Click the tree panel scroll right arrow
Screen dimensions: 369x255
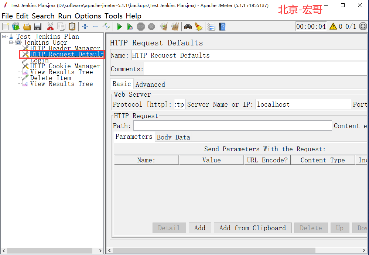tap(100, 251)
